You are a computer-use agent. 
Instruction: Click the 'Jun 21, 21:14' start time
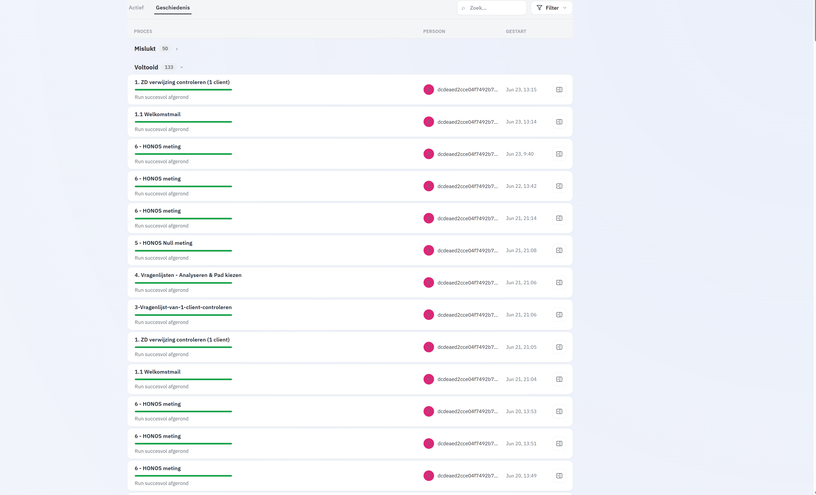(x=521, y=218)
